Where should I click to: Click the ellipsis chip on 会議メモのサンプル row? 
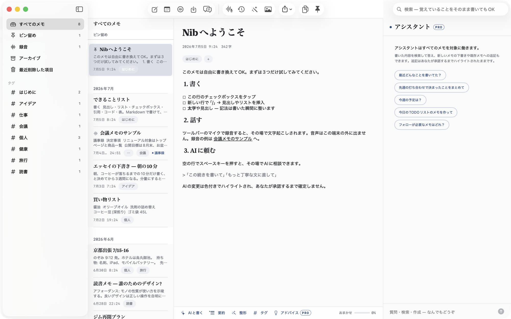[129, 153]
